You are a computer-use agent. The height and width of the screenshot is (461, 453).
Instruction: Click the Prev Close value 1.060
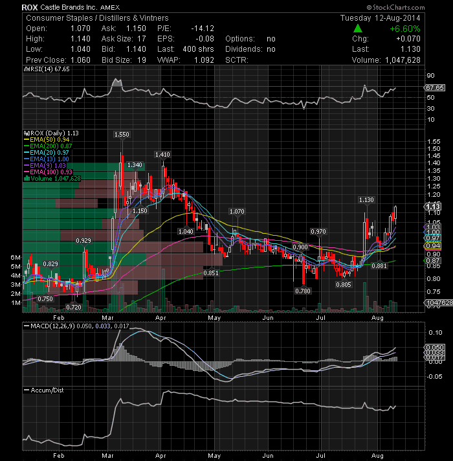click(80, 60)
